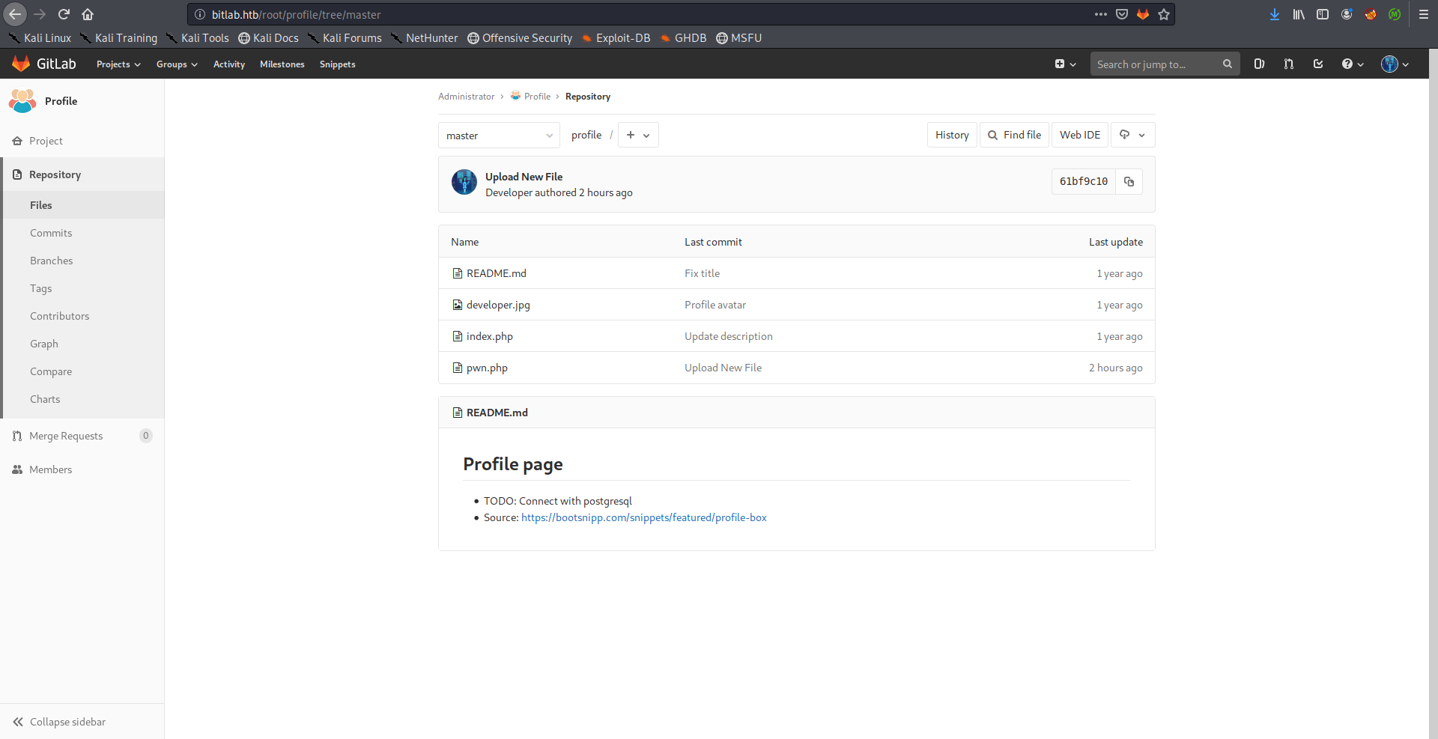Reload the page with browser refresh

pos(64,14)
